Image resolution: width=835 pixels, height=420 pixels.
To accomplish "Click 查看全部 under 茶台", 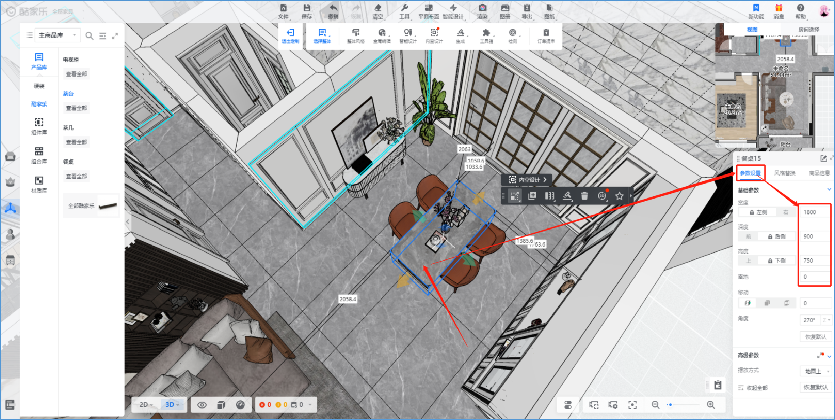I will pos(77,108).
